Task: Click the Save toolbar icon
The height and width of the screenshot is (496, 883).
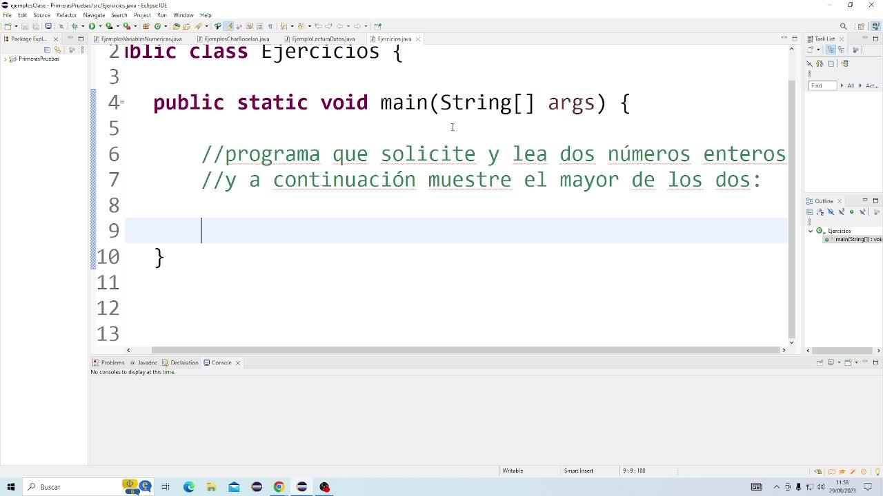Action: click(25, 26)
